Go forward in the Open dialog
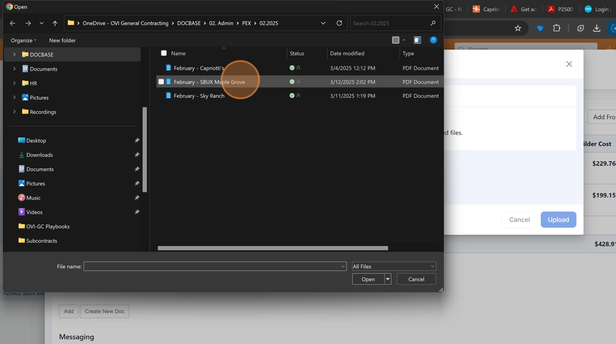Viewport: 616px width, 344px height. click(28, 23)
